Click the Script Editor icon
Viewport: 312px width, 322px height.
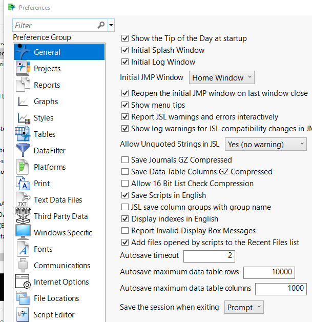23,315
